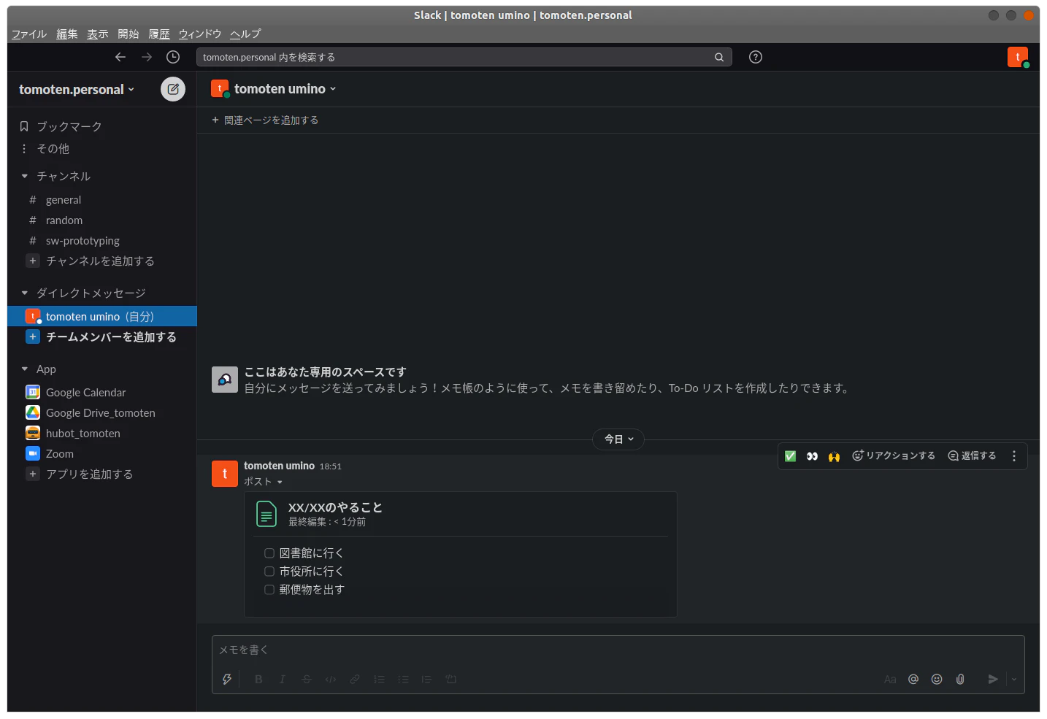
Task: Open the ヘルプ menu
Action: (245, 34)
